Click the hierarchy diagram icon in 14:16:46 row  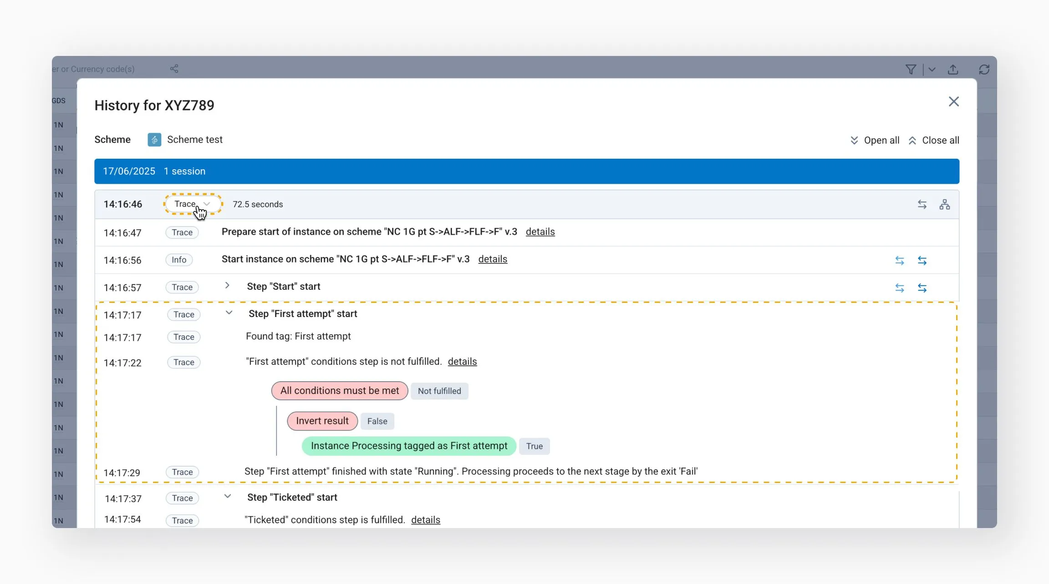(944, 205)
